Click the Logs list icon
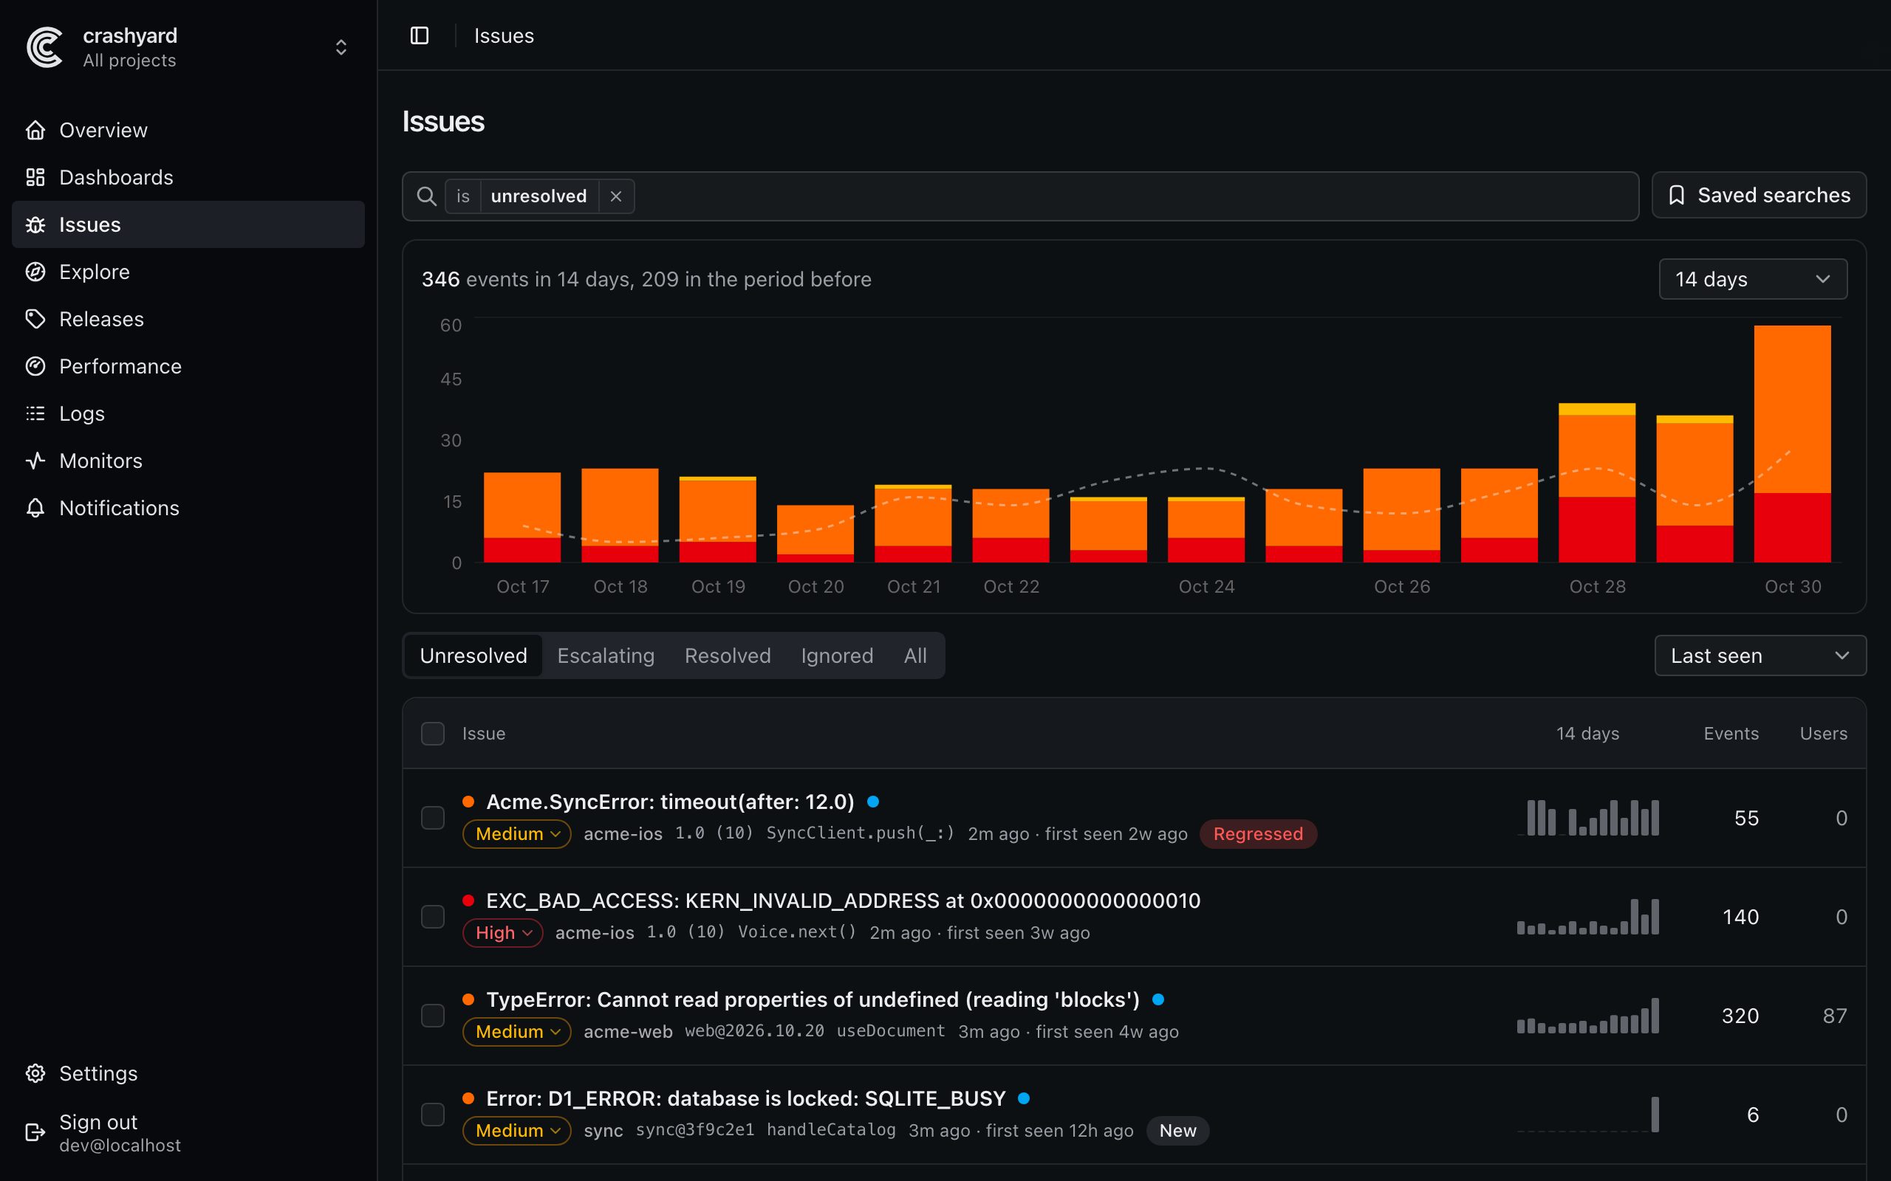Image resolution: width=1891 pixels, height=1181 pixels. coord(35,413)
